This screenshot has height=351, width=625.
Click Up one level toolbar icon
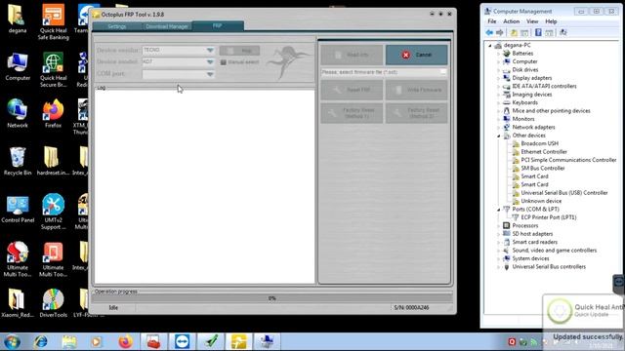514,32
